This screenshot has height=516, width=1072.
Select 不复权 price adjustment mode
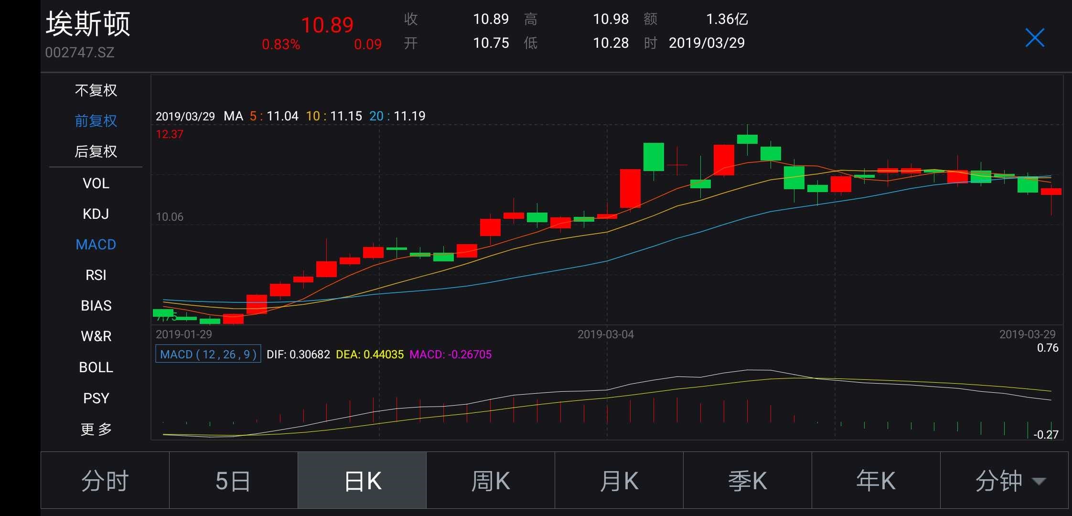coord(96,90)
